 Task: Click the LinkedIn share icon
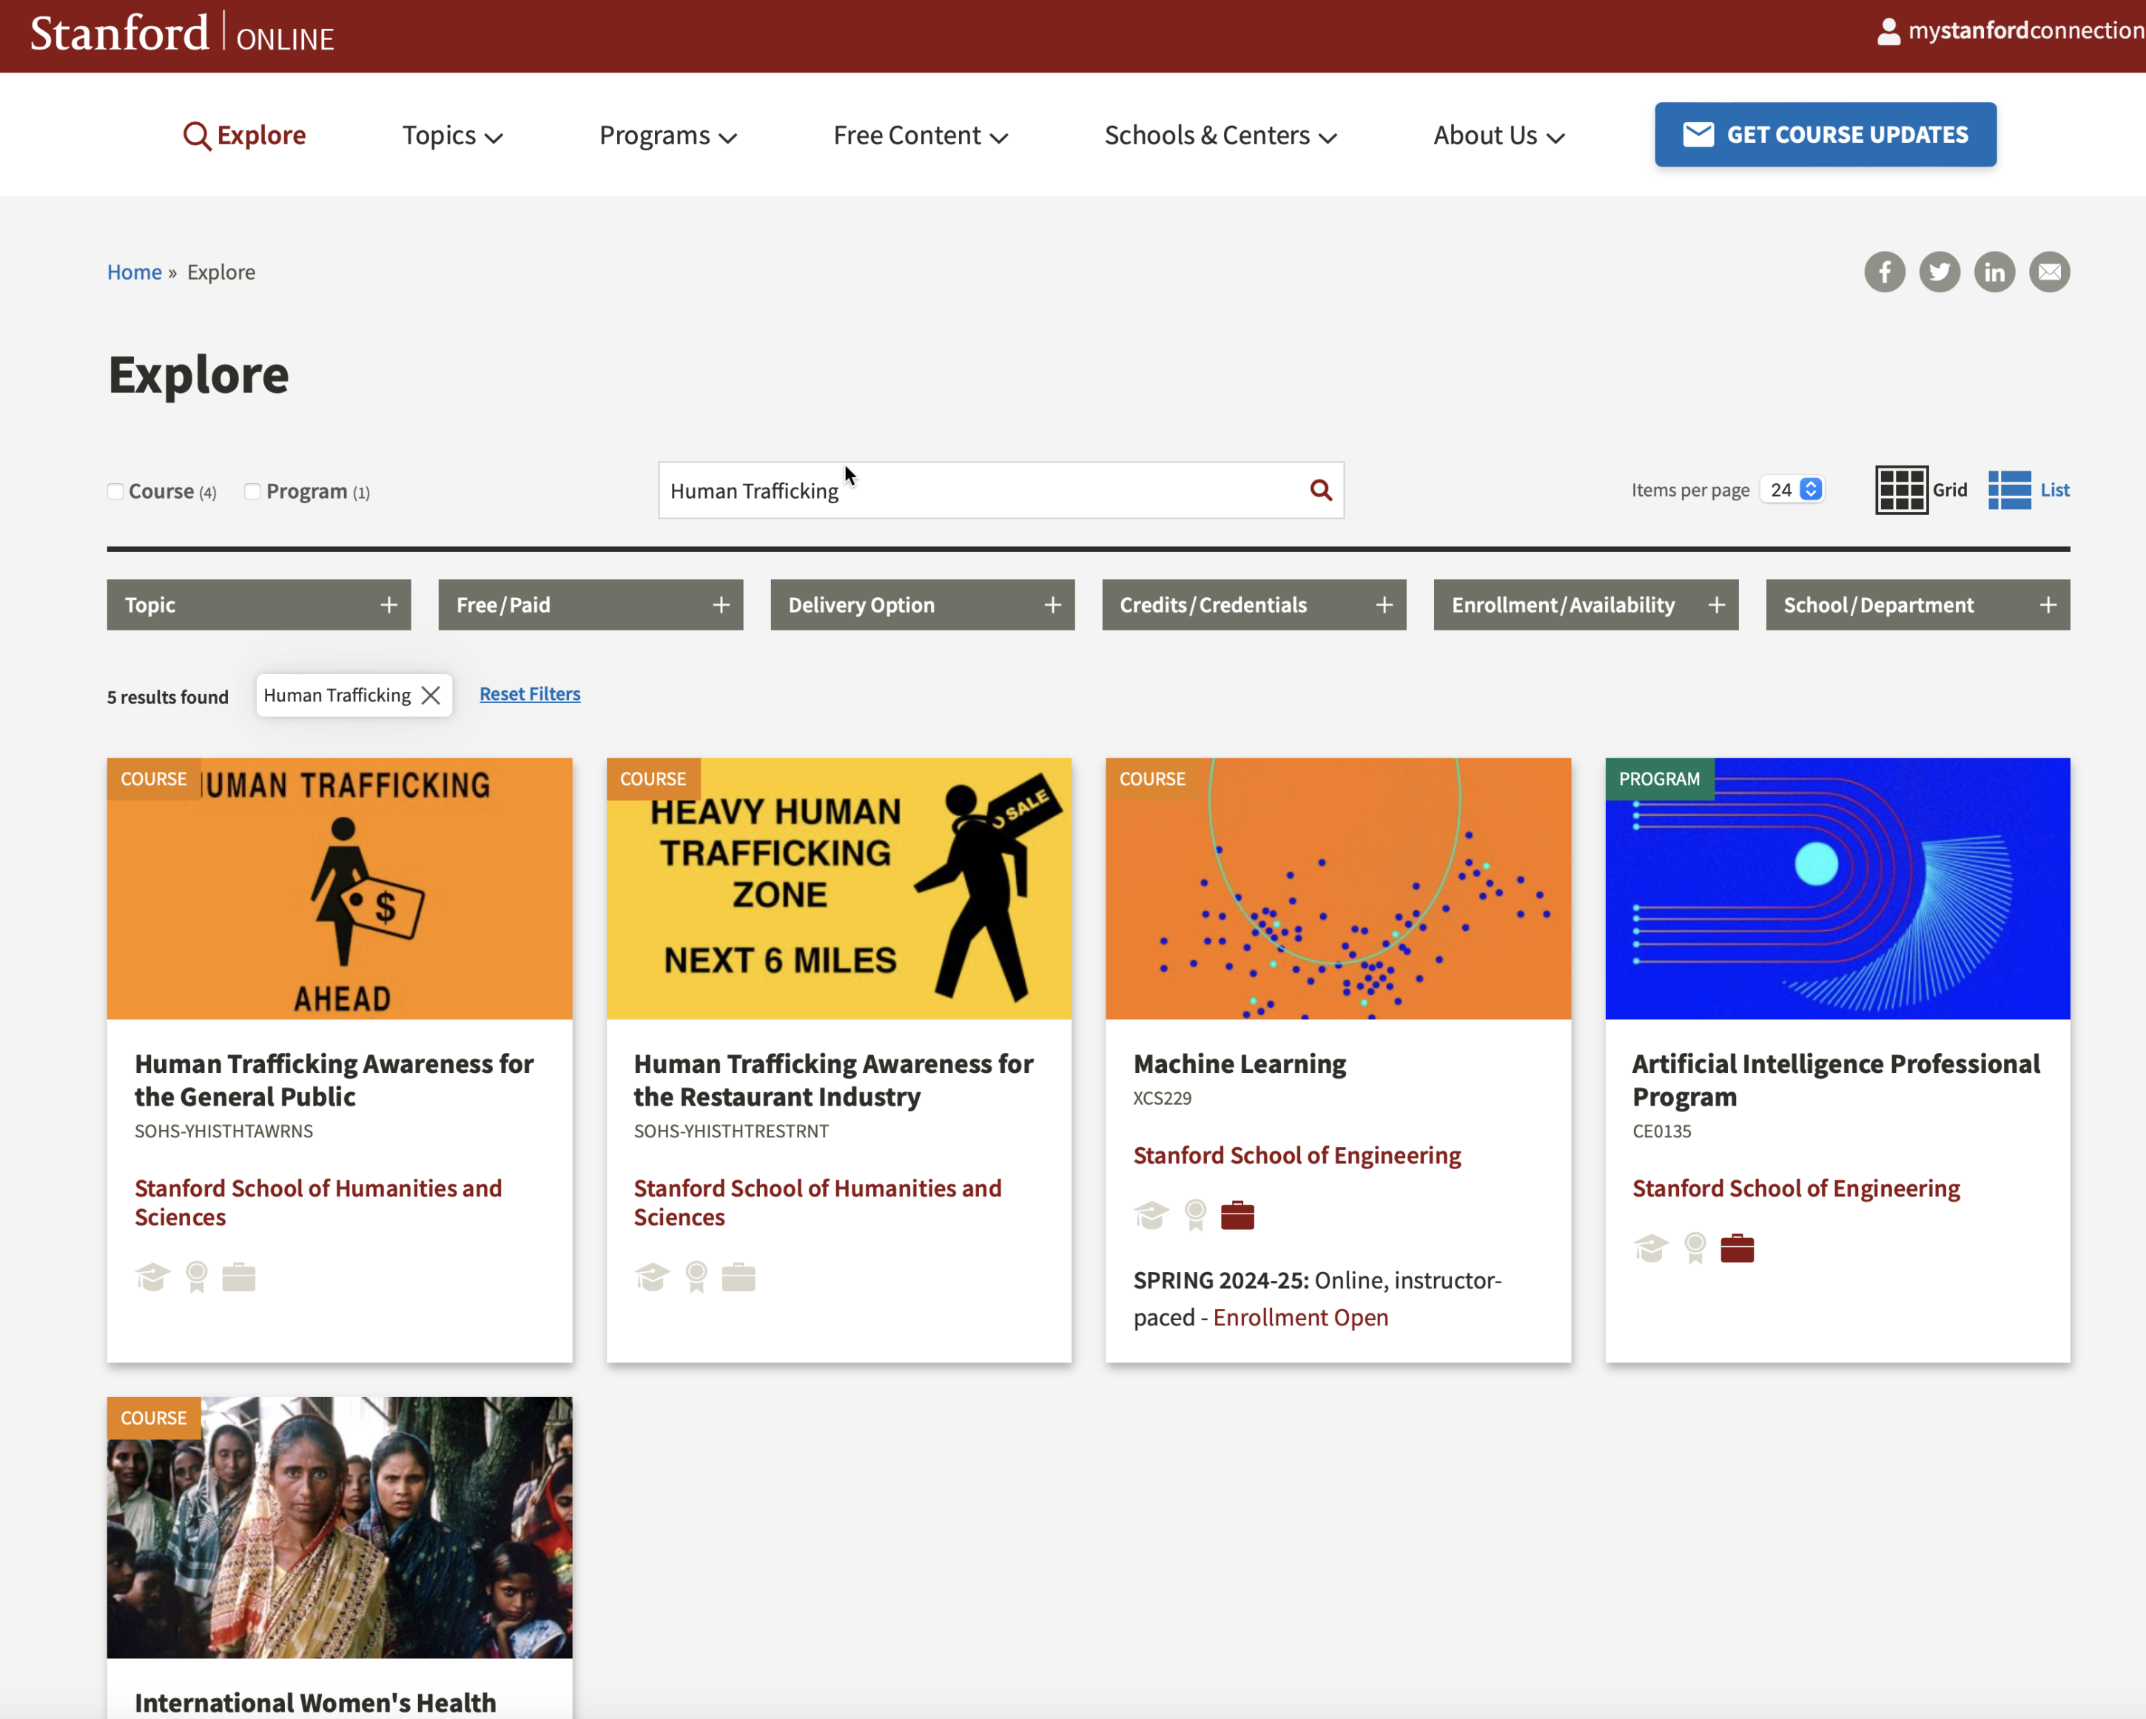pyautogui.click(x=1994, y=272)
